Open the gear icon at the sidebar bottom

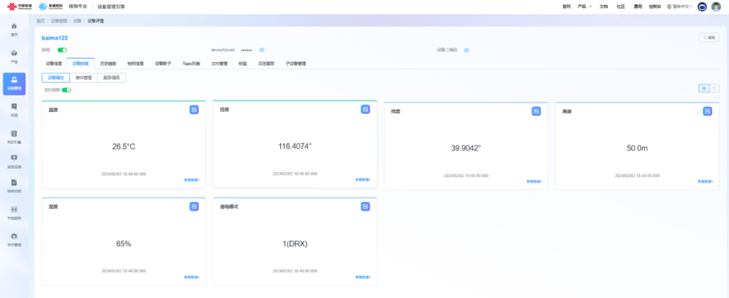[x=14, y=236]
